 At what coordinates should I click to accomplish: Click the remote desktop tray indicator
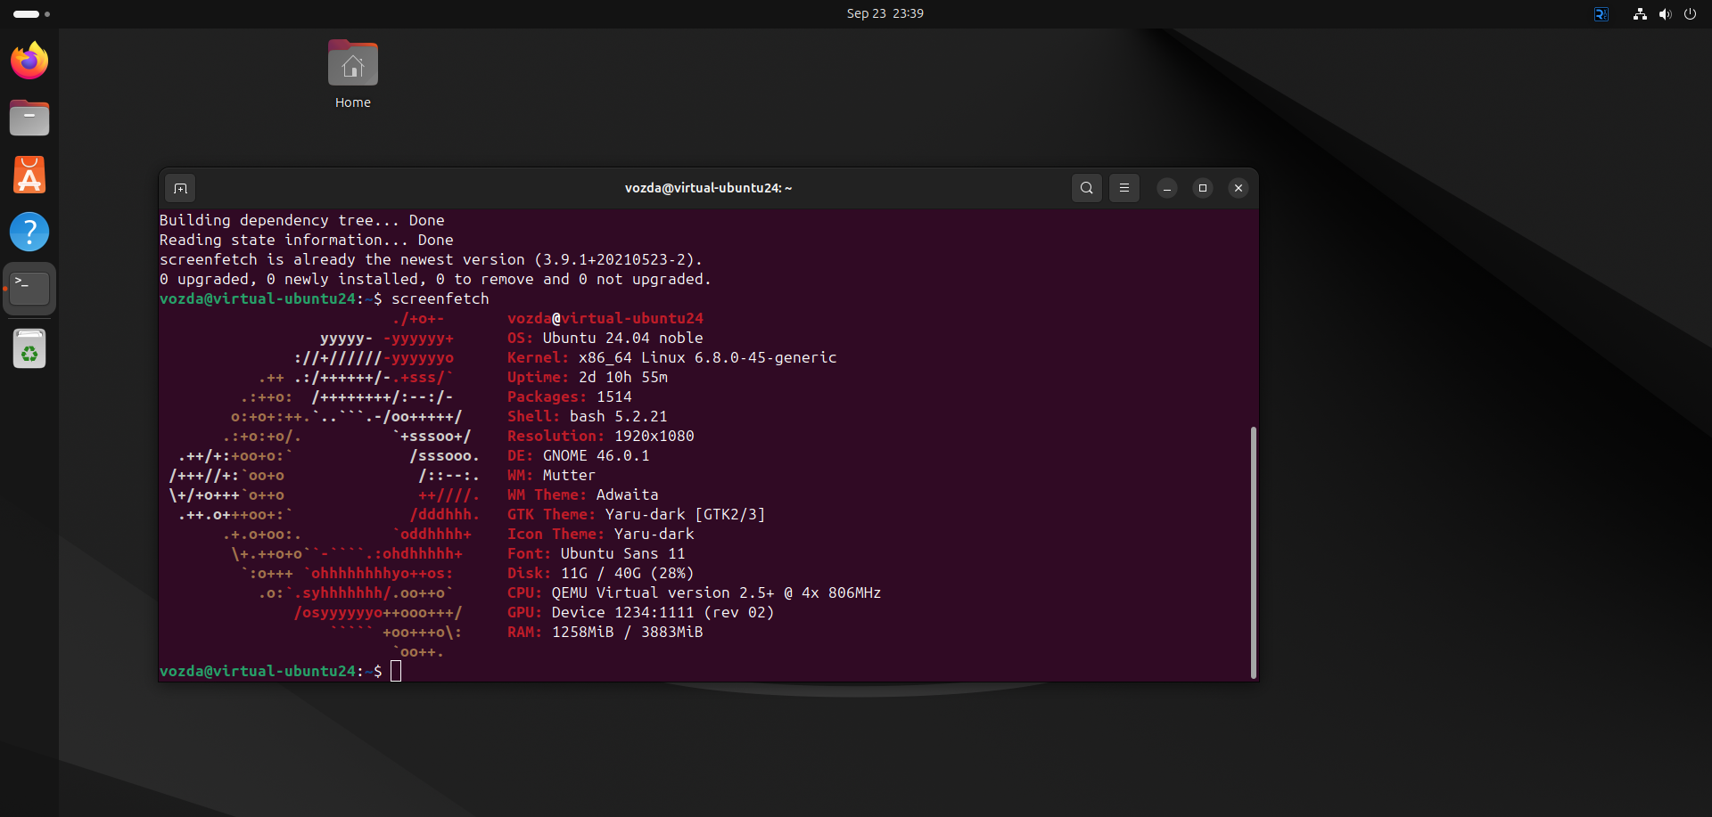[x=1601, y=13]
